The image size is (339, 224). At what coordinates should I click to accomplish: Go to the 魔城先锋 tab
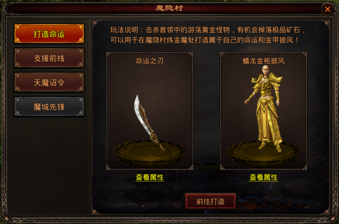point(49,107)
